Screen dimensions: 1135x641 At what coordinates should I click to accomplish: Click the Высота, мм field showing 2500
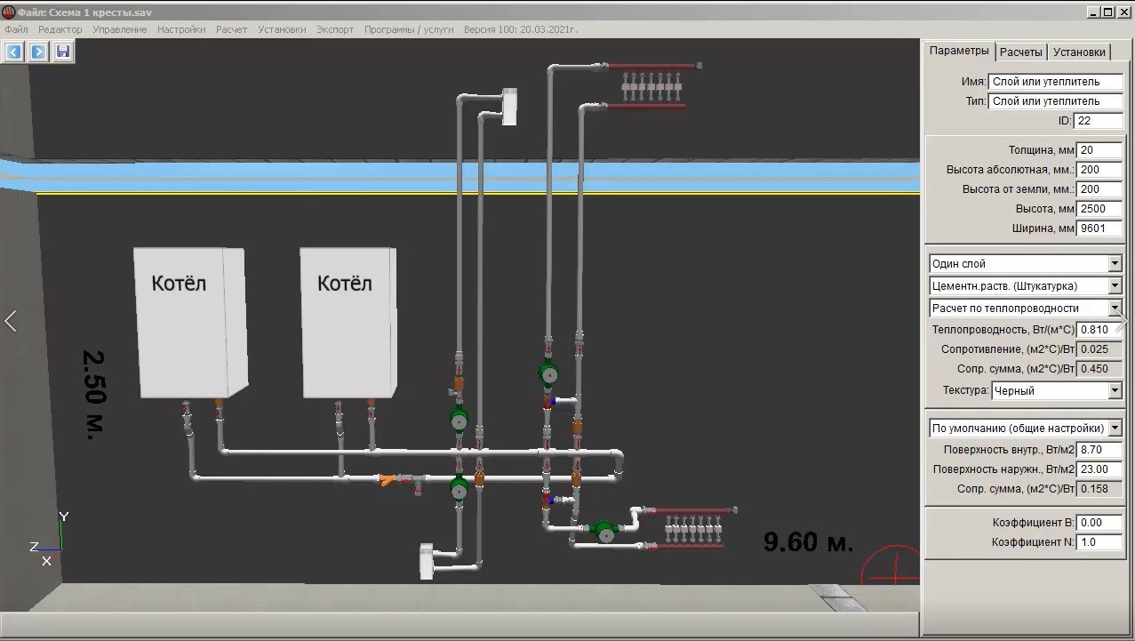[1099, 209]
